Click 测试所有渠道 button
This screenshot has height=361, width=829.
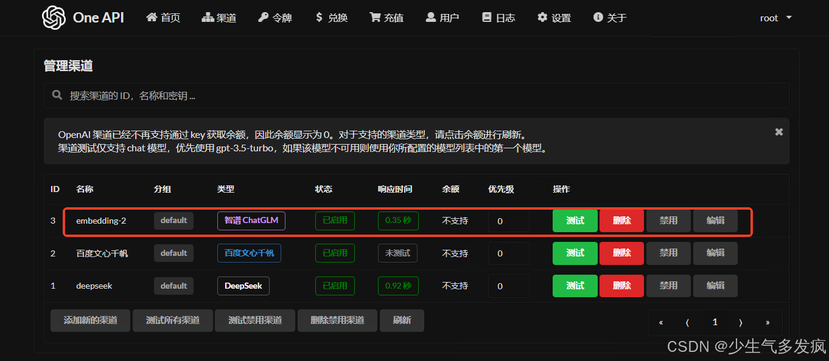click(x=173, y=320)
